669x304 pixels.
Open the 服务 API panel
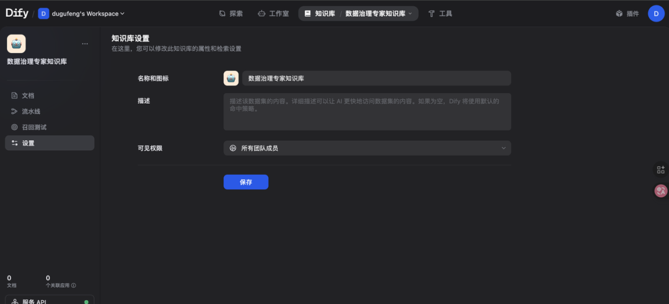pyautogui.click(x=50, y=300)
